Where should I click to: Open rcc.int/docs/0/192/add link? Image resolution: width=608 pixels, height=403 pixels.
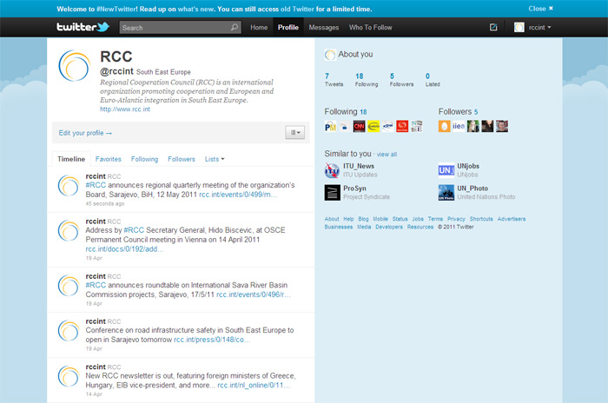tap(124, 249)
